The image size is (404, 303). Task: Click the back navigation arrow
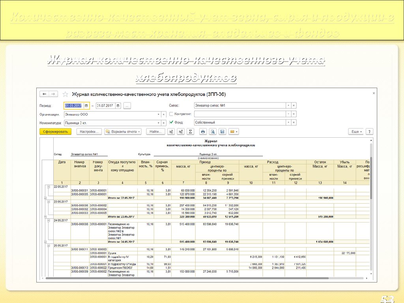(44, 94)
